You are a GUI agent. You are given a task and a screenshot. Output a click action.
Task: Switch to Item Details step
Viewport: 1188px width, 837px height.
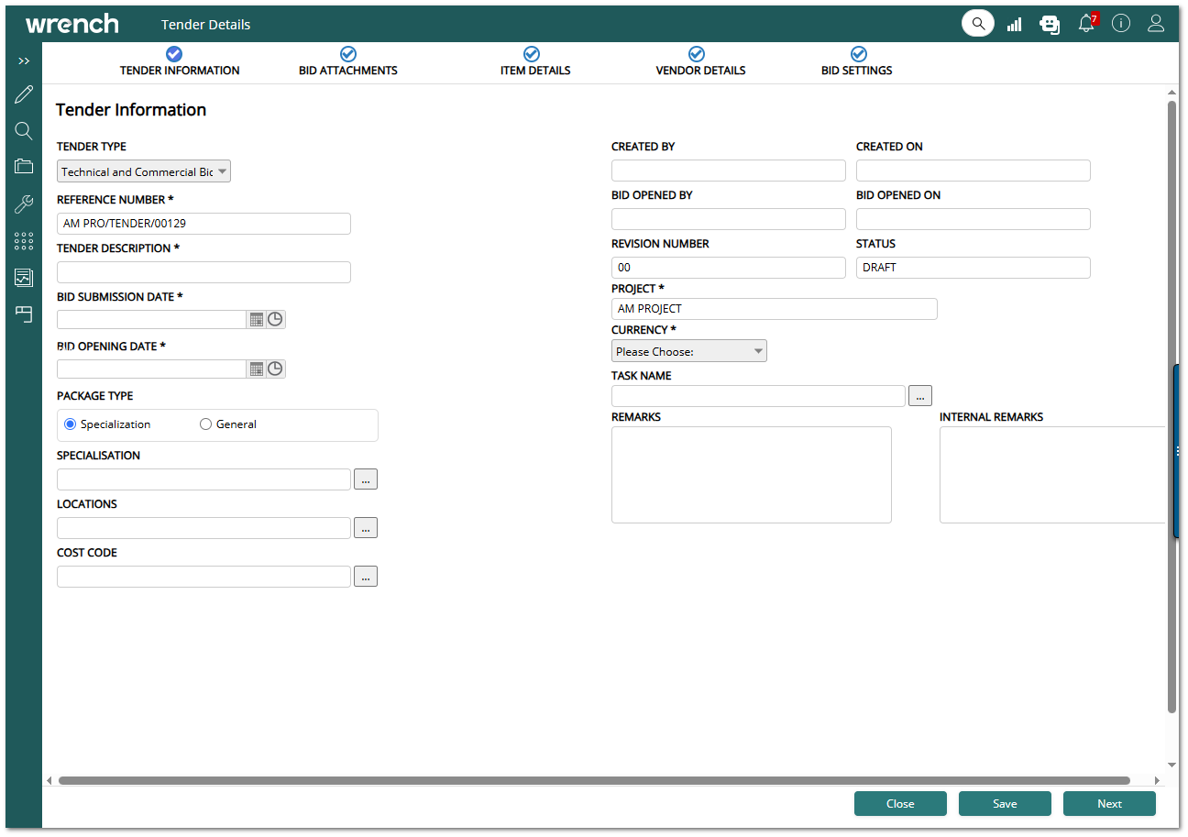point(535,62)
